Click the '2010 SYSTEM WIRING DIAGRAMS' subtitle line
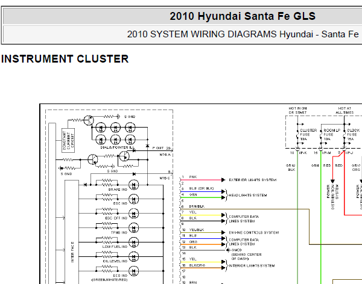Image resolution: width=362 pixels, height=284 pixels. (243, 34)
